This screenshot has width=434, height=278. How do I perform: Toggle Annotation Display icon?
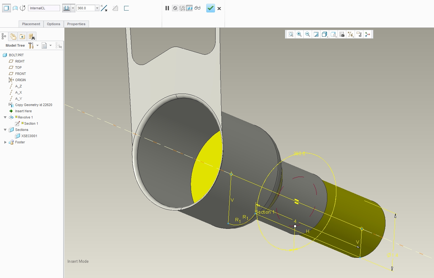(359, 34)
